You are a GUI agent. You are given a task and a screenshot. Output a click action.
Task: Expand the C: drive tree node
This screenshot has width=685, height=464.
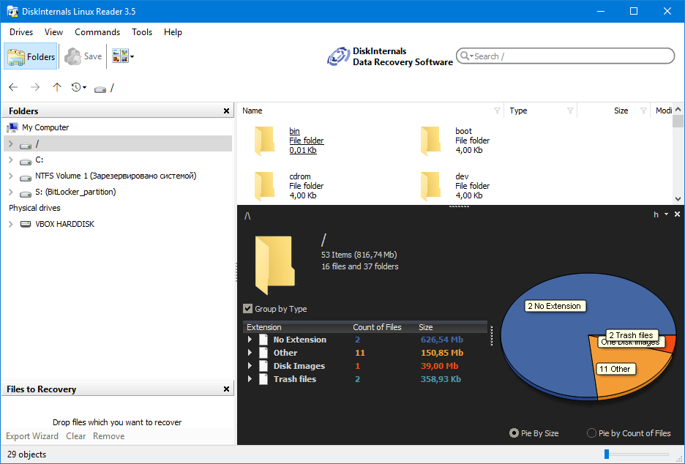(10, 160)
